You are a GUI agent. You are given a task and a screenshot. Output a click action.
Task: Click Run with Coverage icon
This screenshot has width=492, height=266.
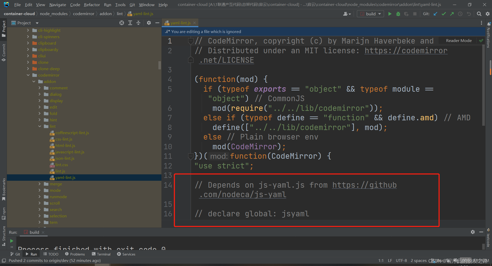point(406,14)
